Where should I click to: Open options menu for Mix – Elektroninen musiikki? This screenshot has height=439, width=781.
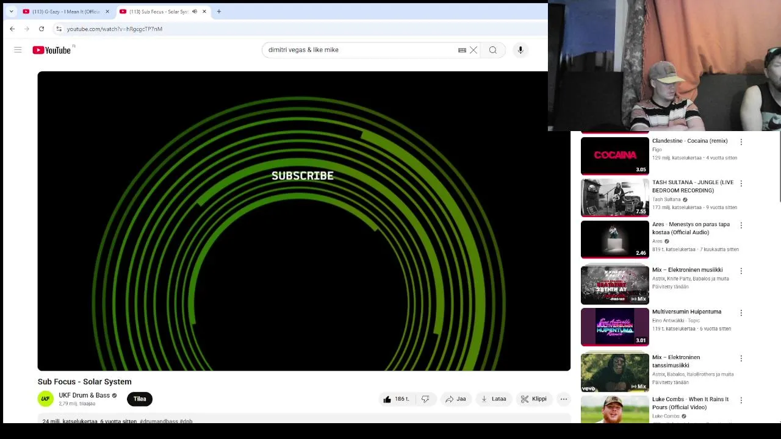pos(741,271)
